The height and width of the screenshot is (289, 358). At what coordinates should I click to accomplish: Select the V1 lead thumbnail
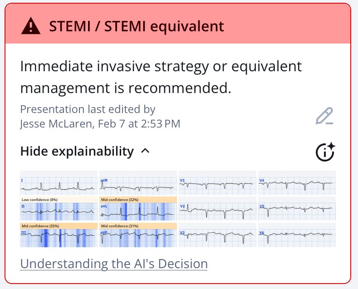point(218,183)
